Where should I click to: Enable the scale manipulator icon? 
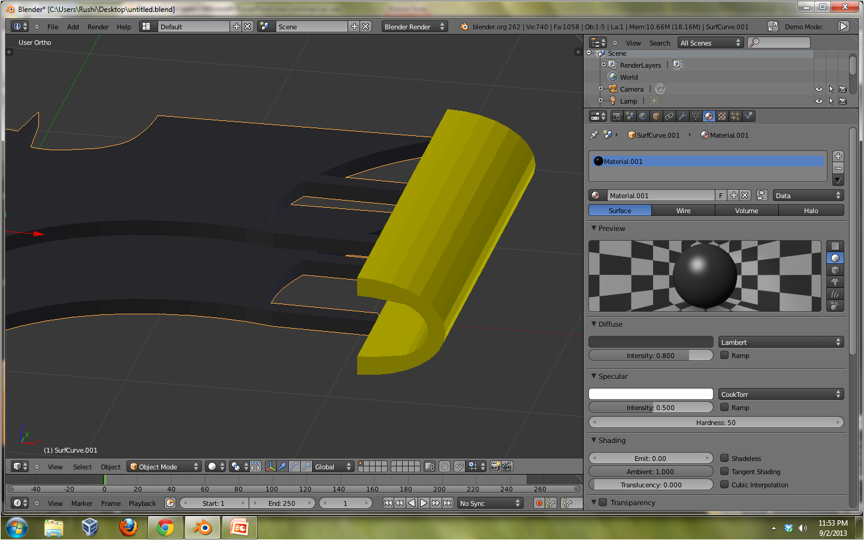[306, 466]
